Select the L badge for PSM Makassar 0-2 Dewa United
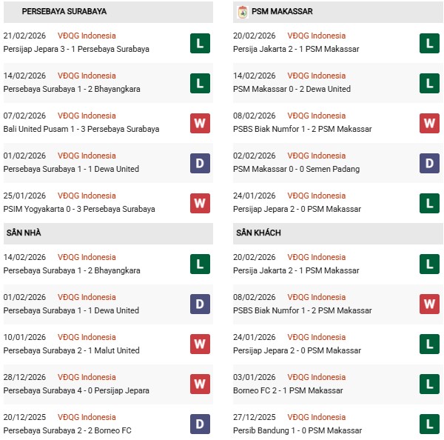The image size is (444, 440). tap(430, 83)
